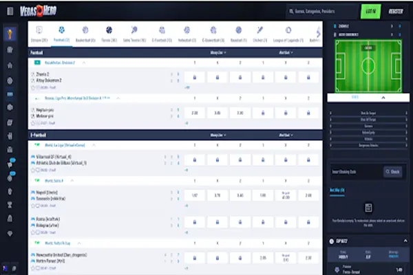The width and height of the screenshot is (413, 275).
Task: Click the Corners statistics bar
Action: 368,126
